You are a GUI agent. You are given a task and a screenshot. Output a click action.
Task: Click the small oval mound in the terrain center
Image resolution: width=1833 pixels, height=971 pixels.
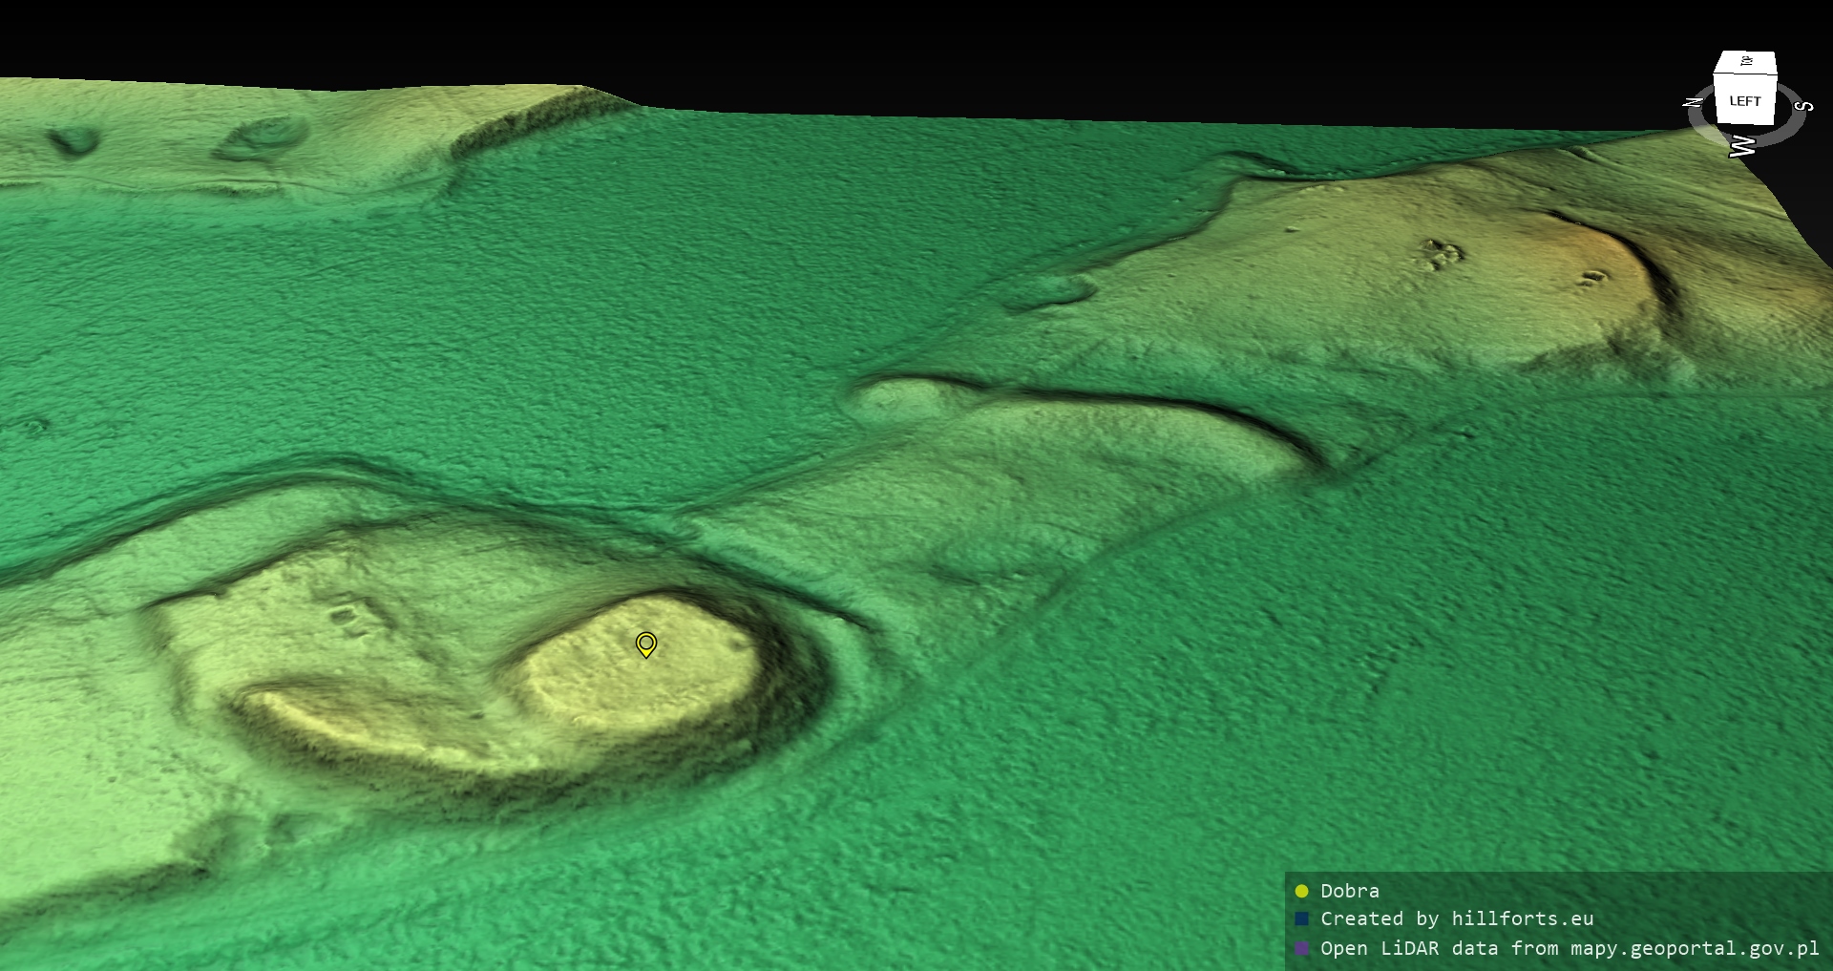pyautogui.click(x=1055, y=287)
